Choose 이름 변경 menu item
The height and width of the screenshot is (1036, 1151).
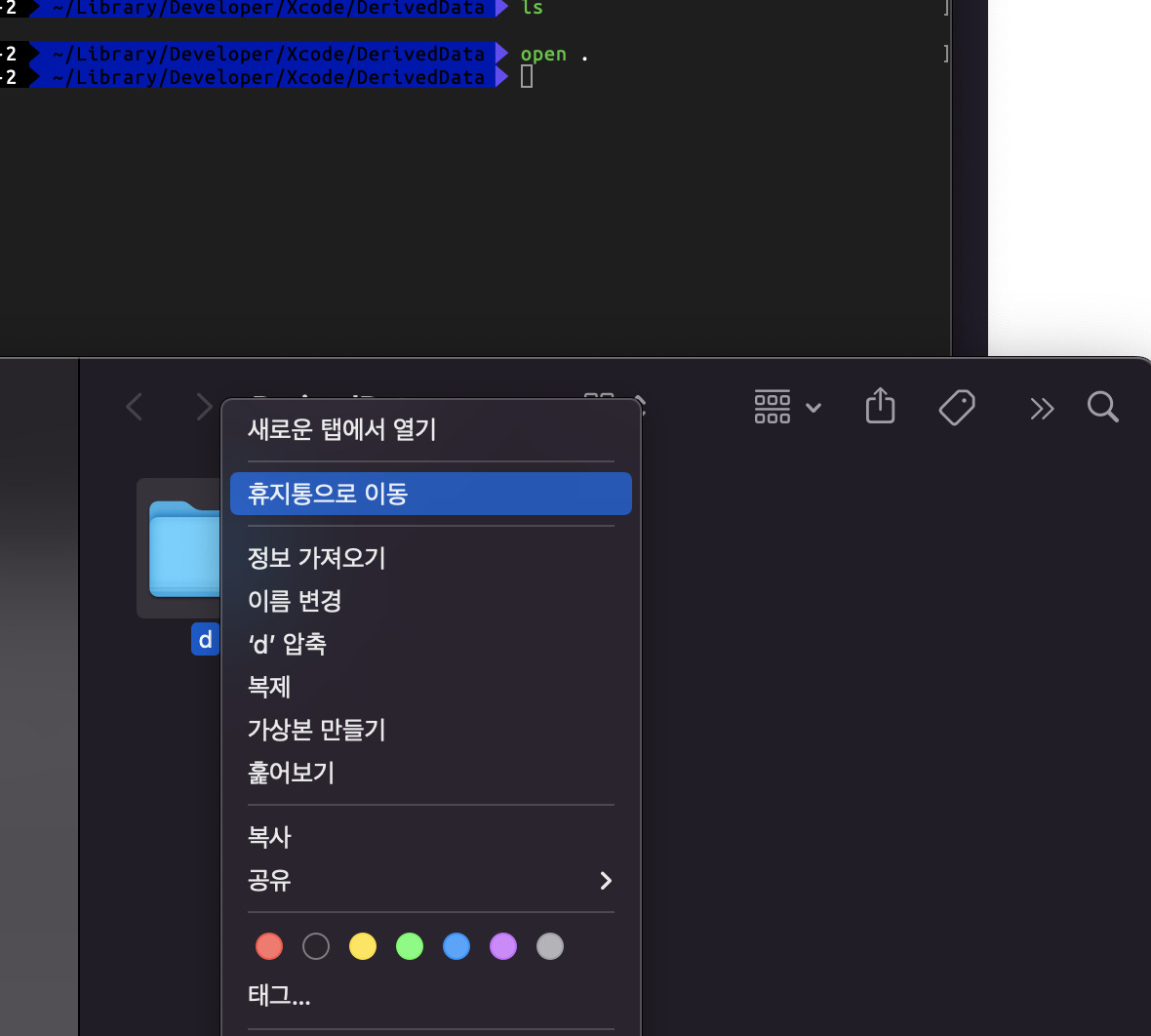point(431,601)
